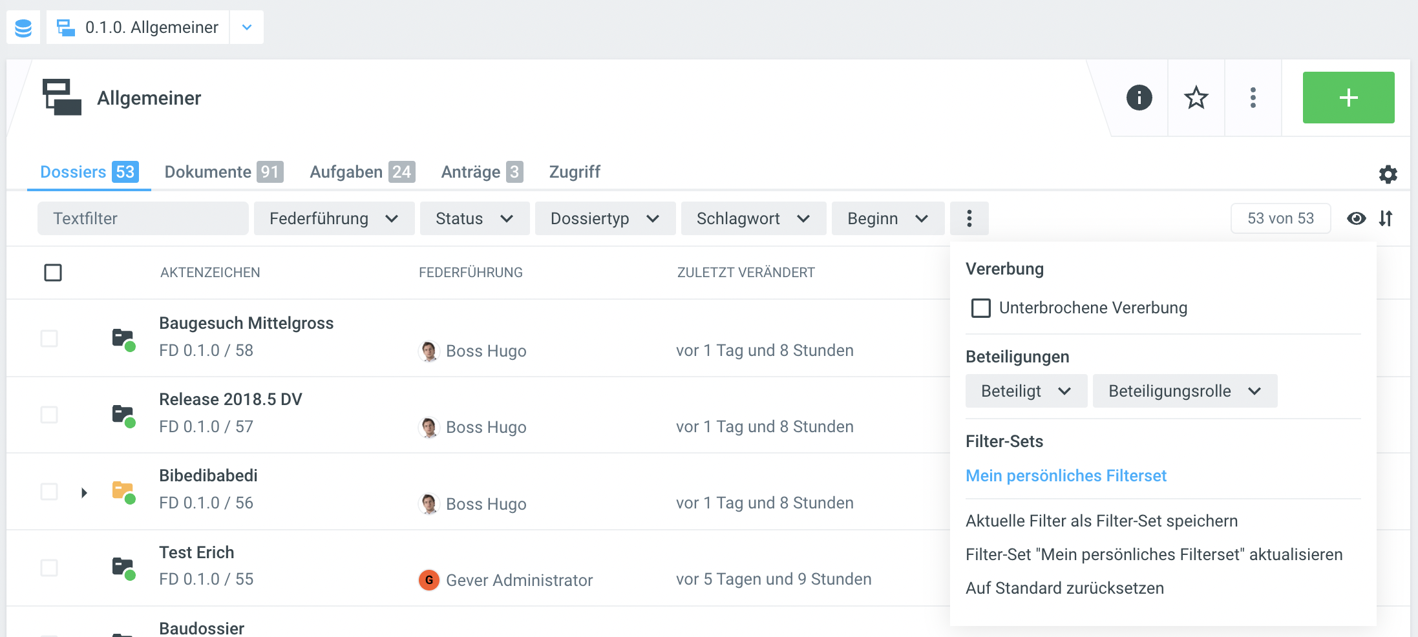Click the green plus add button
The height and width of the screenshot is (637, 1418).
[x=1348, y=98]
